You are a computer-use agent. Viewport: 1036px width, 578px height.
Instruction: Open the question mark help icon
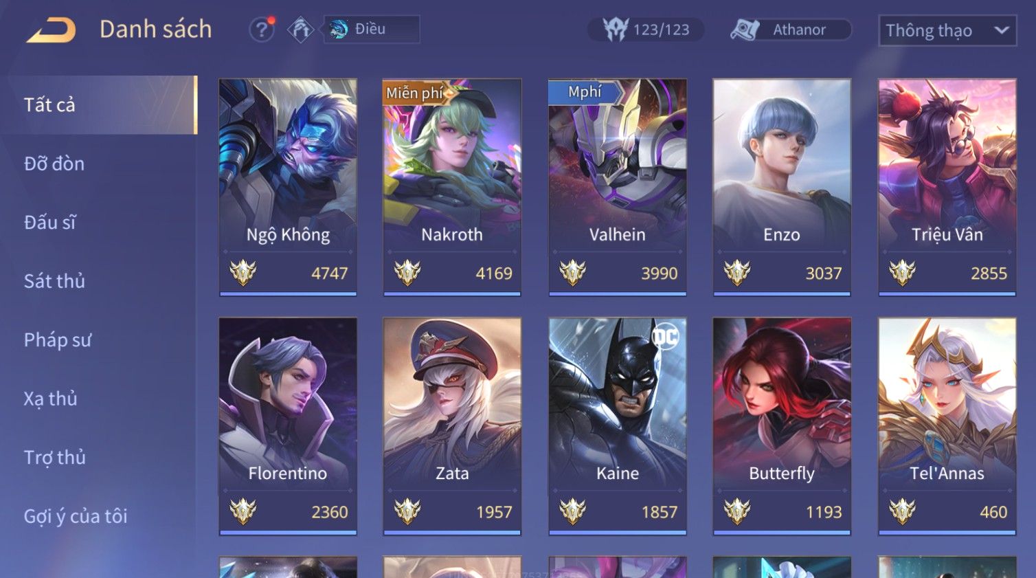tap(262, 30)
